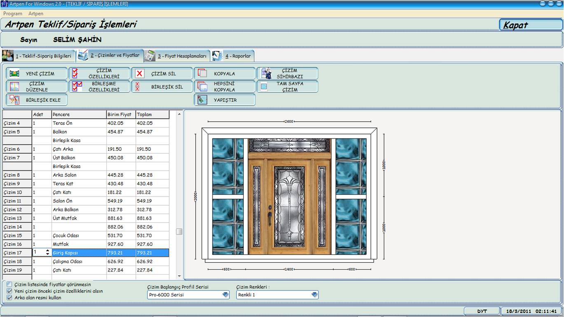This screenshot has width=564, height=317.
Task: Click the drawing list vertical scrollbar thumb
Action: tap(179, 232)
